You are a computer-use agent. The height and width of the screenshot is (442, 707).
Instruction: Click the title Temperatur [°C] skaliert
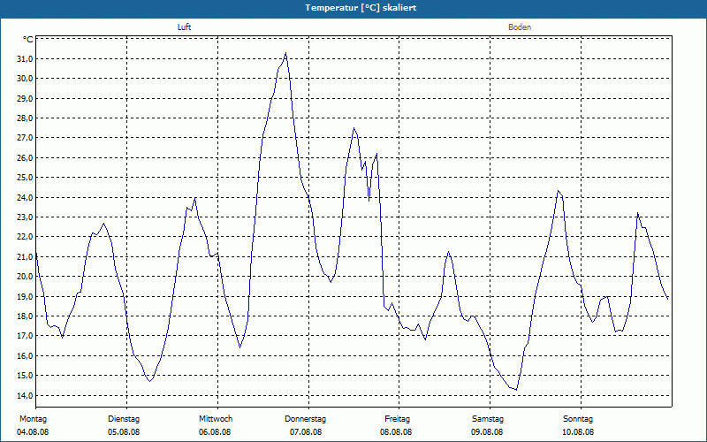pyautogui.click(x=361, y=8)
